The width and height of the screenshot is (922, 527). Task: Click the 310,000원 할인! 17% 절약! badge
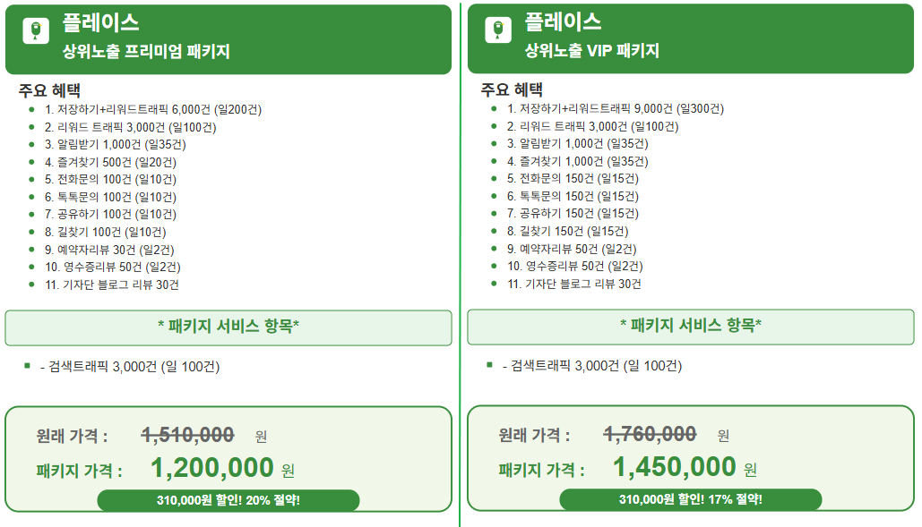coord(690,499)
